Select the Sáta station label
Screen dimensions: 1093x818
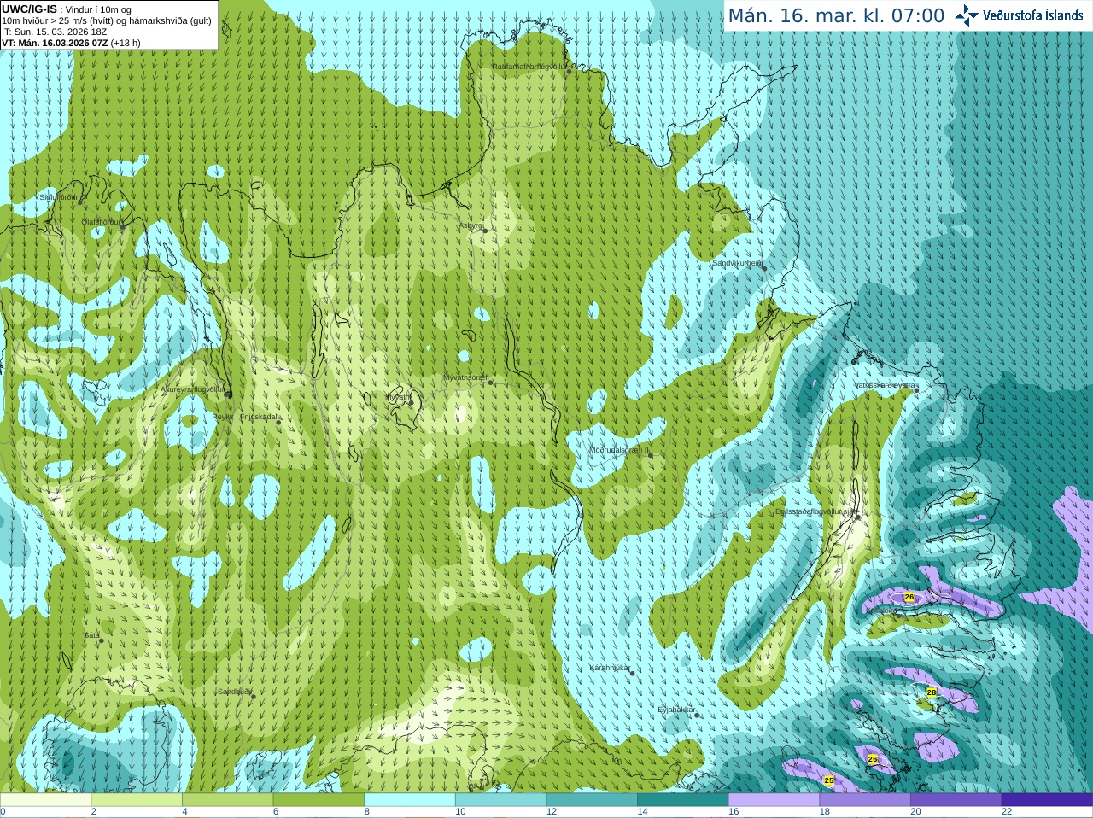pyautogui.click(x=92, y=635)
